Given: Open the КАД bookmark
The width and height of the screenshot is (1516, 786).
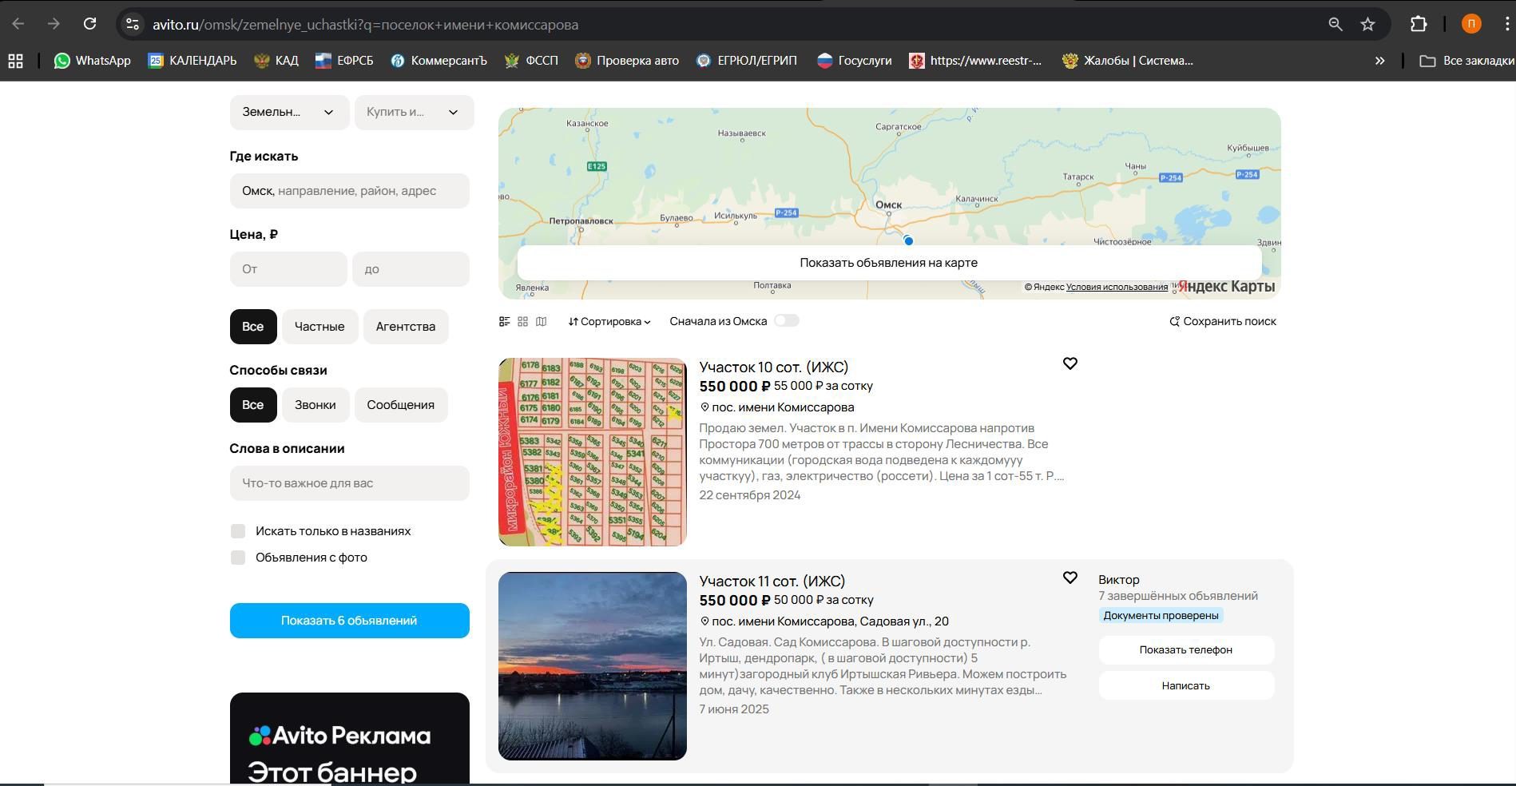Looking at the screenshot, I should coord(276,61).
